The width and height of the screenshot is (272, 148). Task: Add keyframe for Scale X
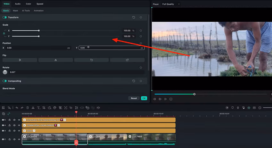pyautogui.click(x=141, y=30)
